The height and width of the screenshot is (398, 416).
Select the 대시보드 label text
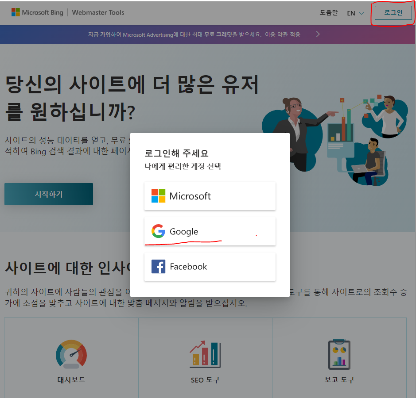tap(71, 380)
